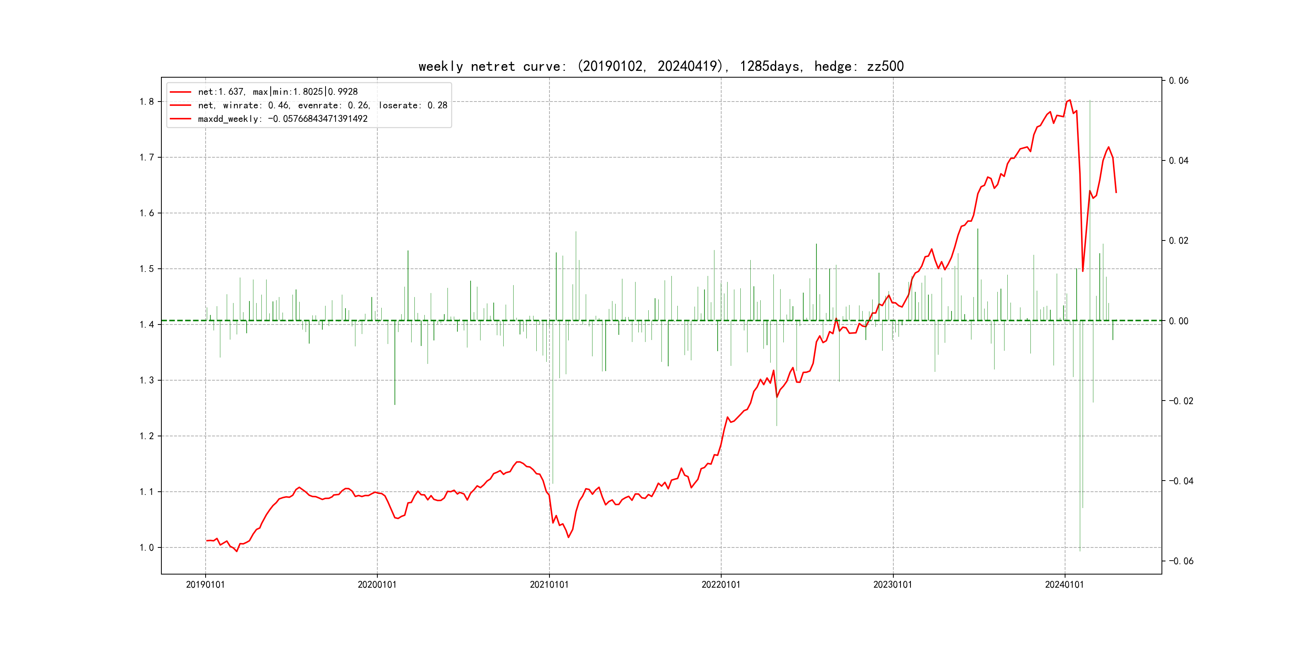
Task: Click the 1.8 left y-axis tick label
Action: [146, 102]
